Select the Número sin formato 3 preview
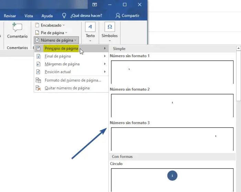 click(172, 139)
